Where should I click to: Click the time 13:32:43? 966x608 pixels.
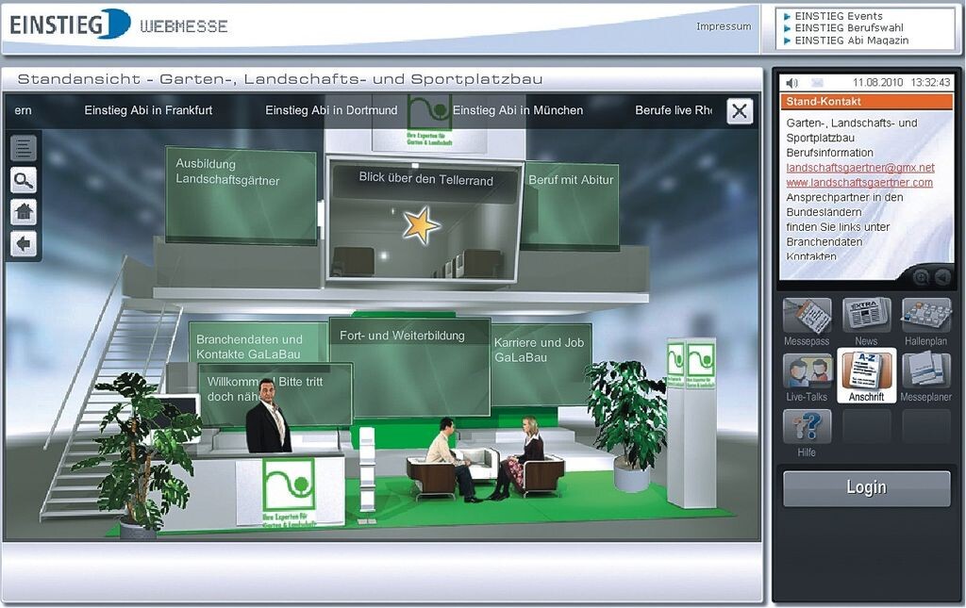pyautogui.click(x=930, y=82)
